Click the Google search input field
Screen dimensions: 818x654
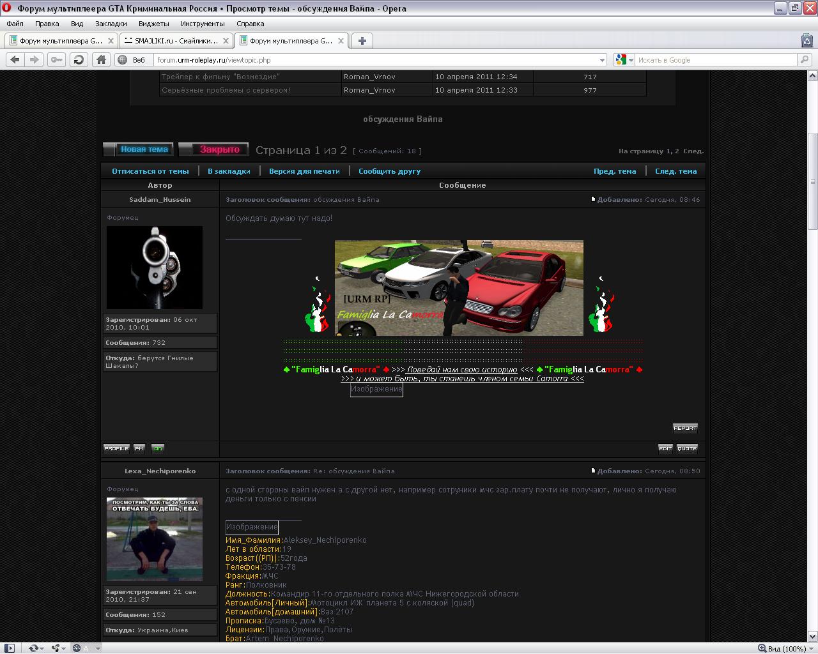pyautogui.click(x=716, y=60)
